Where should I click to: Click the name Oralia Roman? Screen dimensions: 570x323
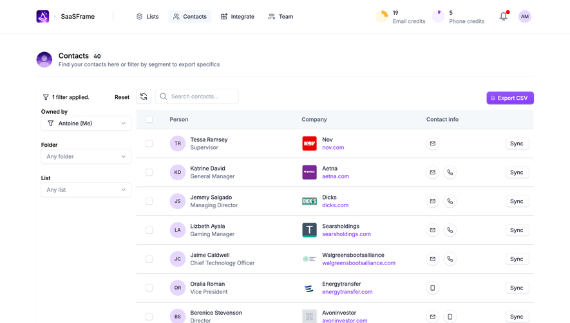point(207,284)
